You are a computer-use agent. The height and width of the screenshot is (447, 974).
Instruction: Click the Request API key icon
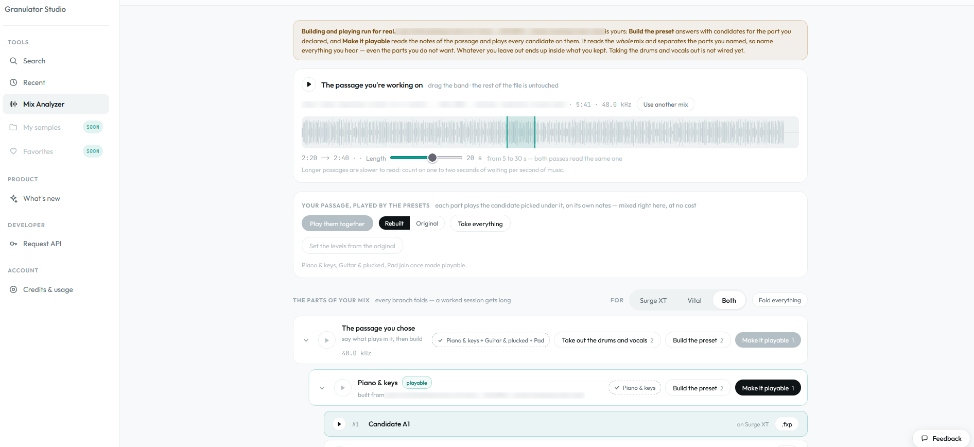pos(13,244)
